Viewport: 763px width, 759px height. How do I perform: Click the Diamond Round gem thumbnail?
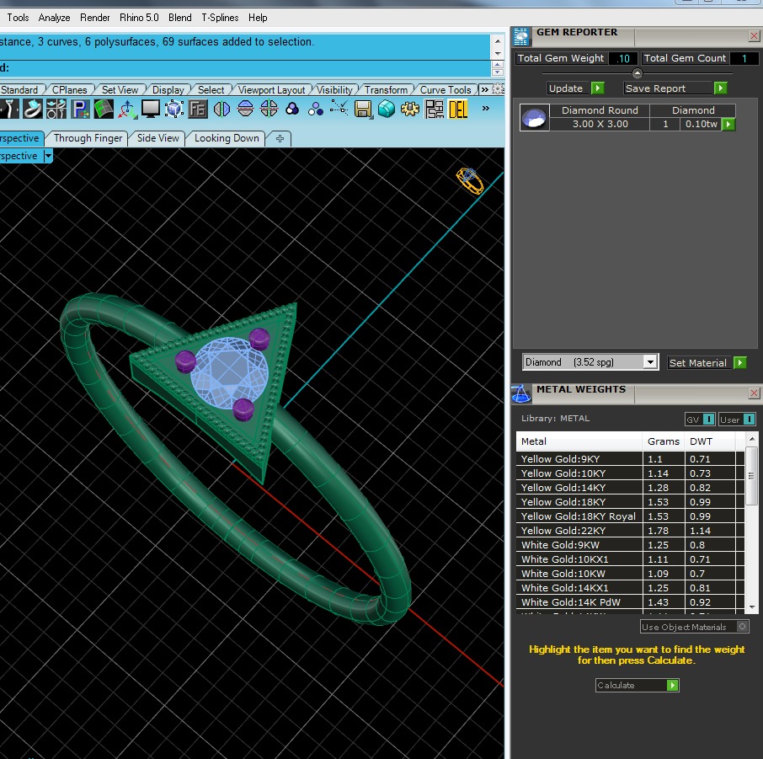[534, 117]
